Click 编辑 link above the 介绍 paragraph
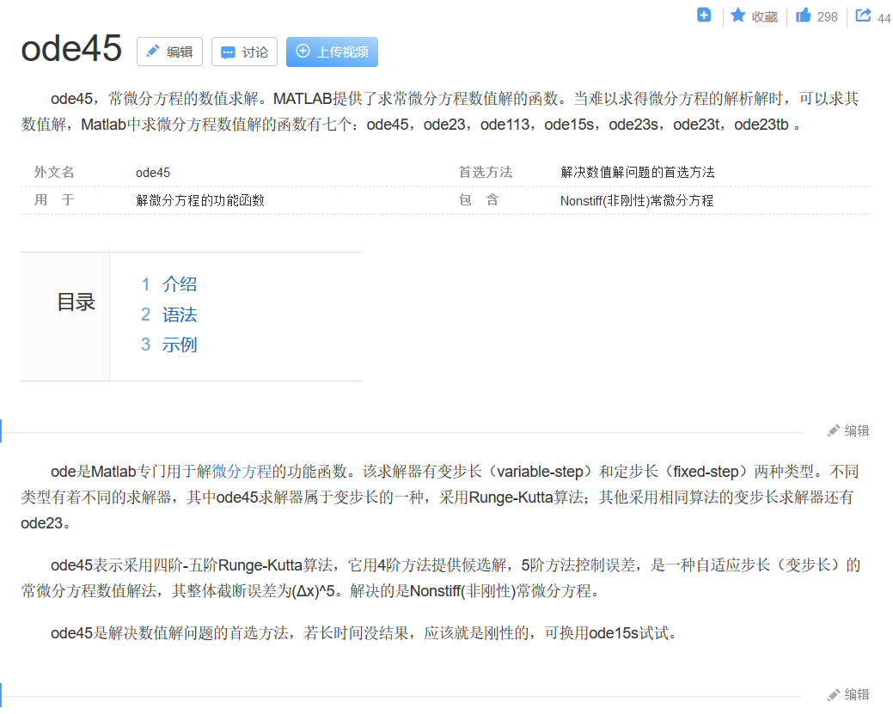893x714 pixels. (x=848, y=430)
